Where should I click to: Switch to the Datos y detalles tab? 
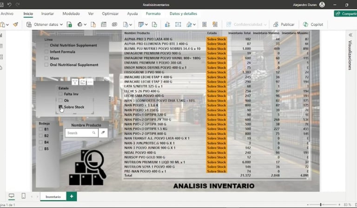(x=183, y=13)
